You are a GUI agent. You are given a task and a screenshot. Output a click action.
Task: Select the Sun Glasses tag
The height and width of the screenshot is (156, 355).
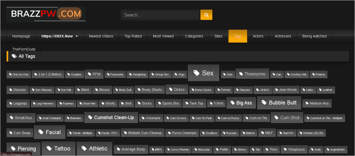click(x=42, y=90)
